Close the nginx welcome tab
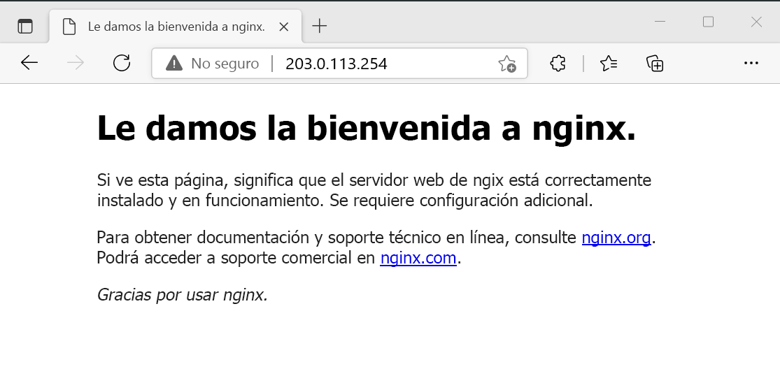The height and width of the screenshot is (376, 780). [x=283, y=27]
